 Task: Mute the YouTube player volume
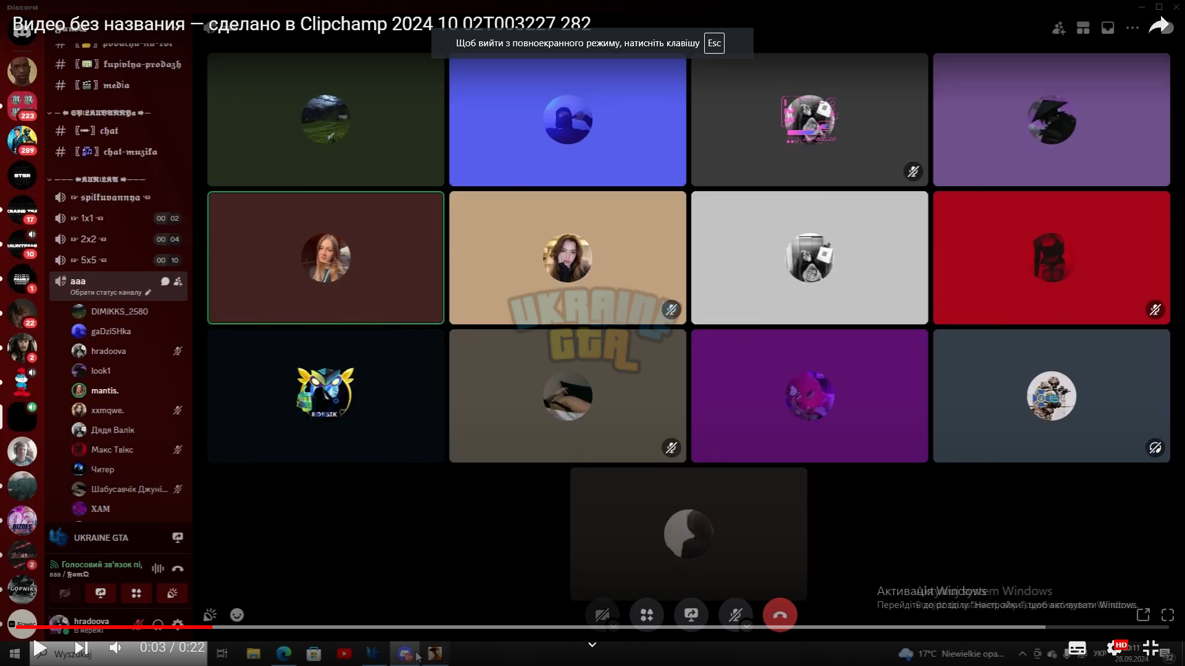tap(115, 647)
